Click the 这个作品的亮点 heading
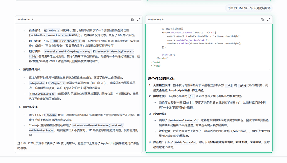 [161, 79]
